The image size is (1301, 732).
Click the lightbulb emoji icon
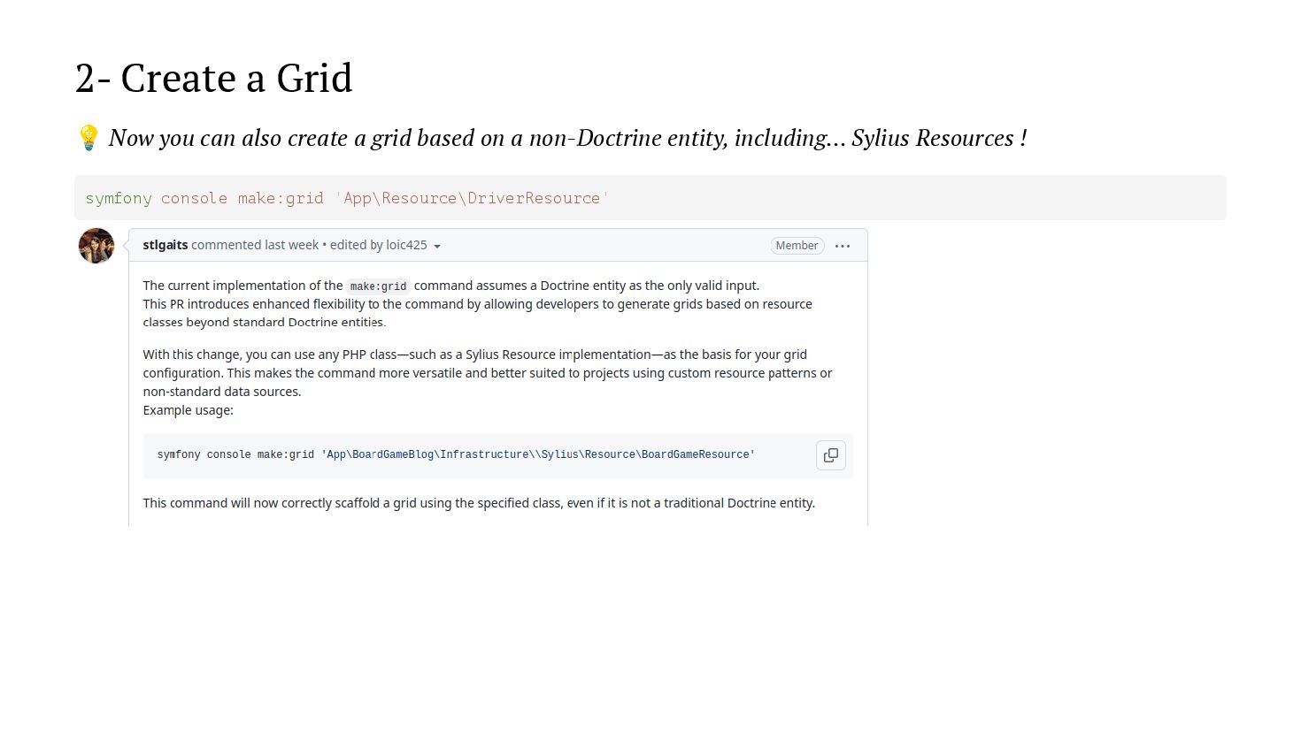coord(88,138)
